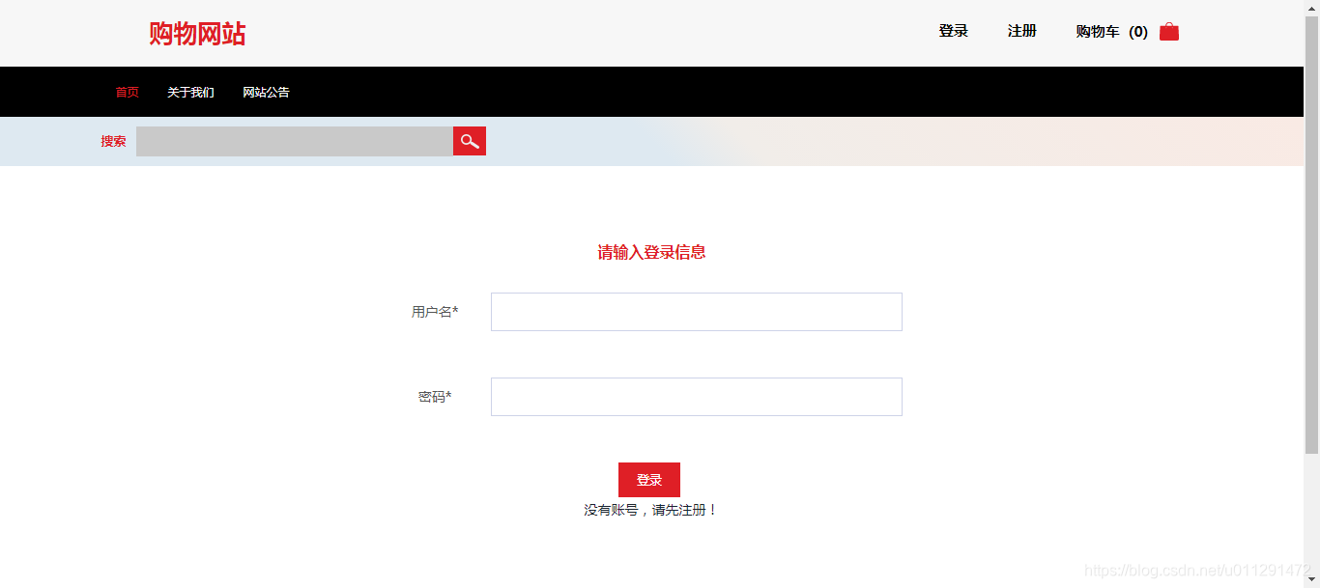Screen dimensions: 1320x588
Task: Go to the 注册 registration link
Action: [1021, 31]
